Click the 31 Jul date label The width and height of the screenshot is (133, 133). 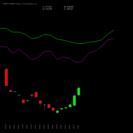coord(78,127)
